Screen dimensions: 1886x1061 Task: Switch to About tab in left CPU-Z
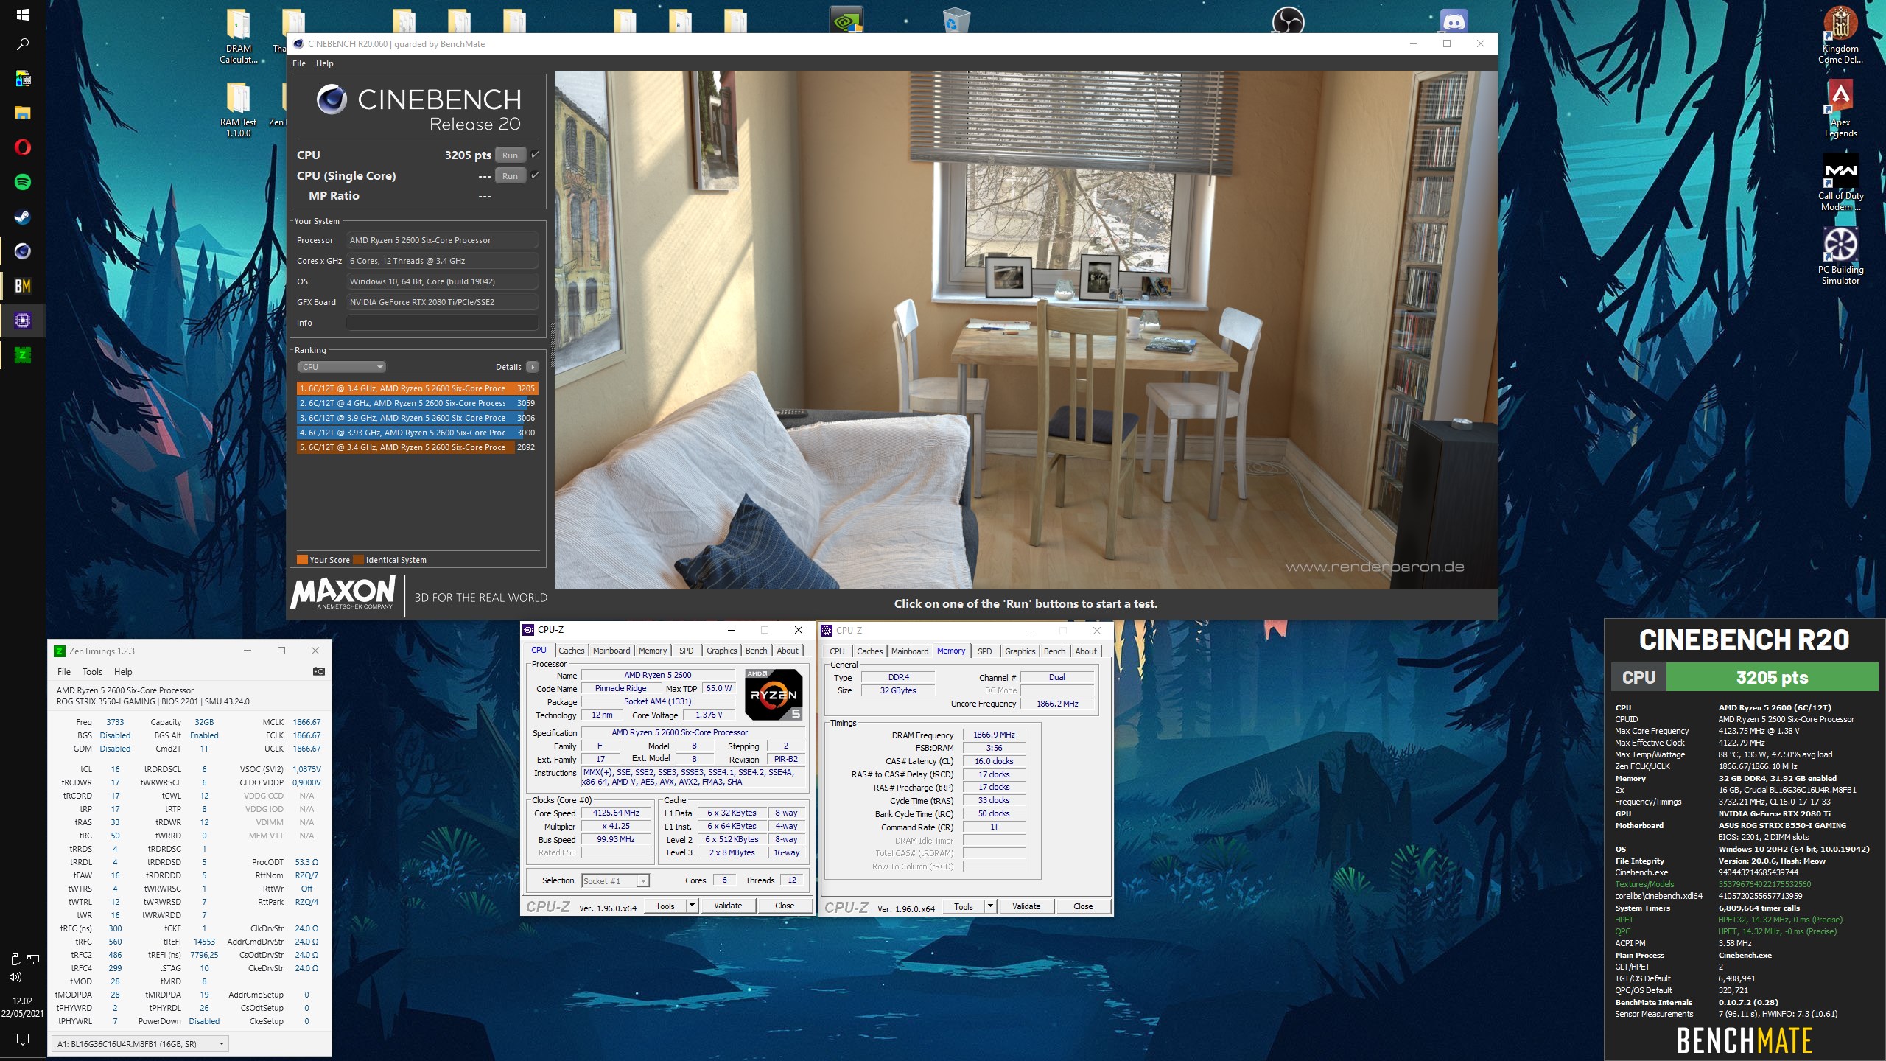coord(788,651)
